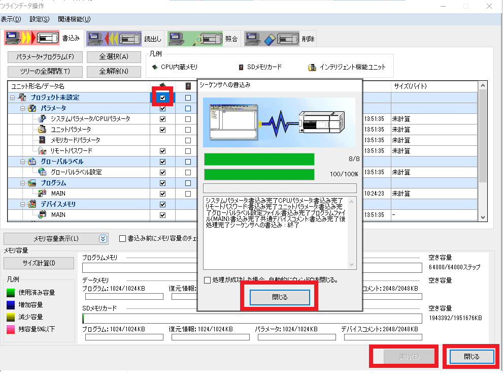
Task: Toggle CPU checkbox for リモートパスワード
Action: pos(162,151)
